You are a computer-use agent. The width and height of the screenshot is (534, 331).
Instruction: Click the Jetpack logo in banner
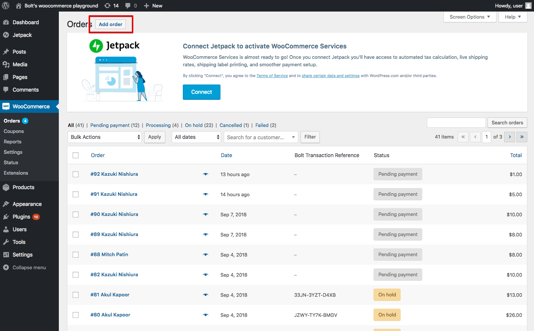[x=114, y=46]
